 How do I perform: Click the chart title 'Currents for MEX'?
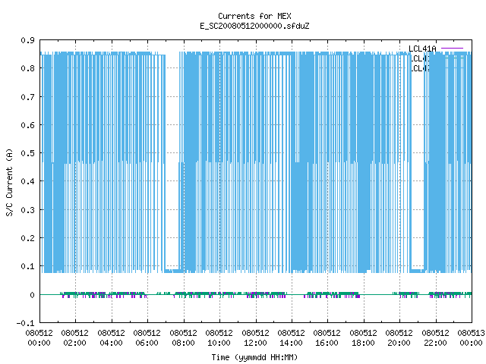[254, 16]
